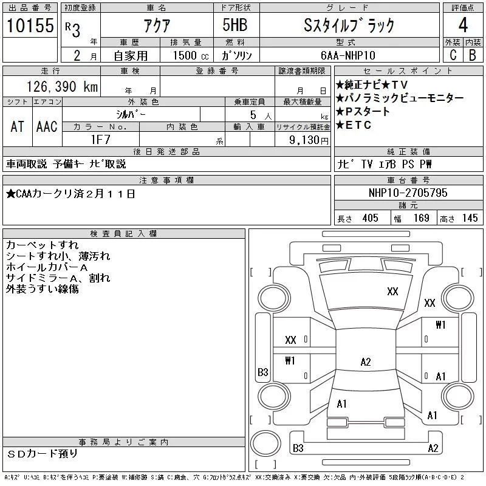This screenshot has width=486, height=486.
Task: Select recycle deposit 9,130円
Action: coord(309,140)
